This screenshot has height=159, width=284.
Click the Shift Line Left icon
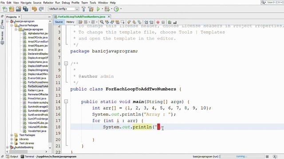pos(146,22)
